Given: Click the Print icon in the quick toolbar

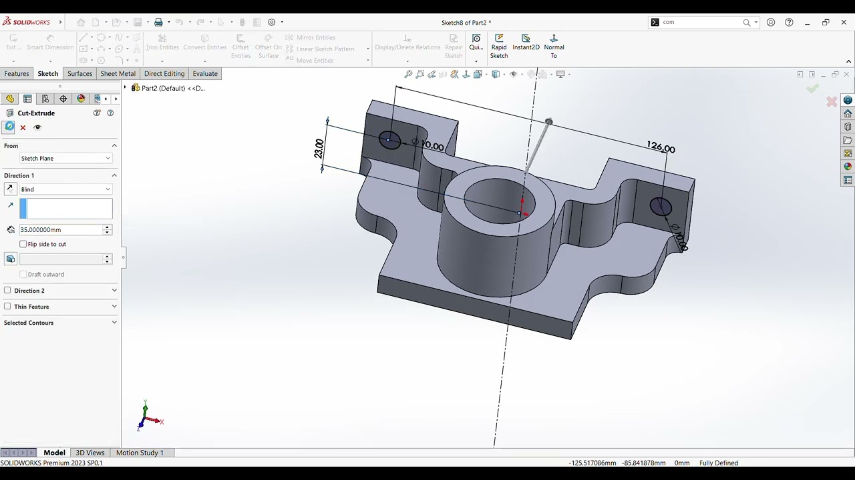Looking at the screenshot, I should pyautogui.click(x=158, y=22).
